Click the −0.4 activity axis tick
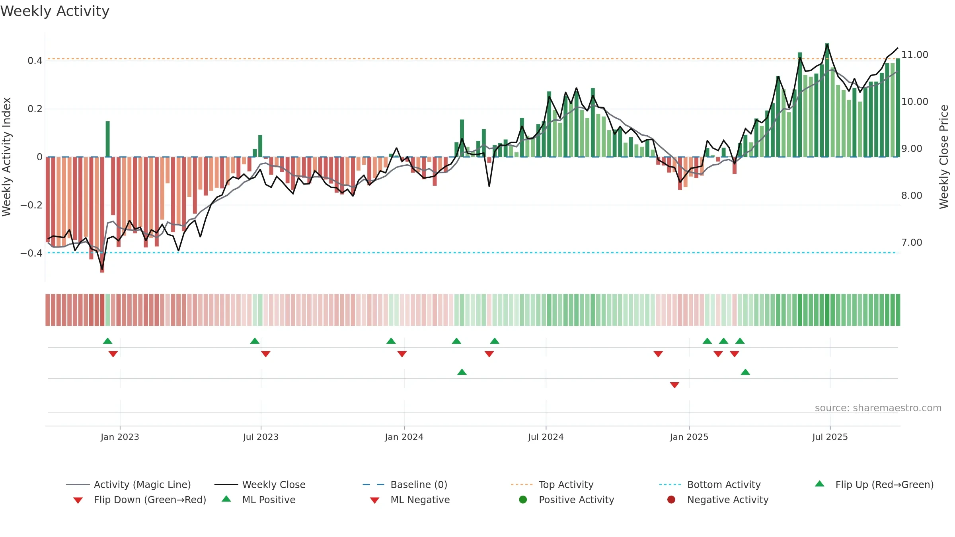The height and width of the screenshot is (537, 955). pyautogui.click(x=31, y=253)
